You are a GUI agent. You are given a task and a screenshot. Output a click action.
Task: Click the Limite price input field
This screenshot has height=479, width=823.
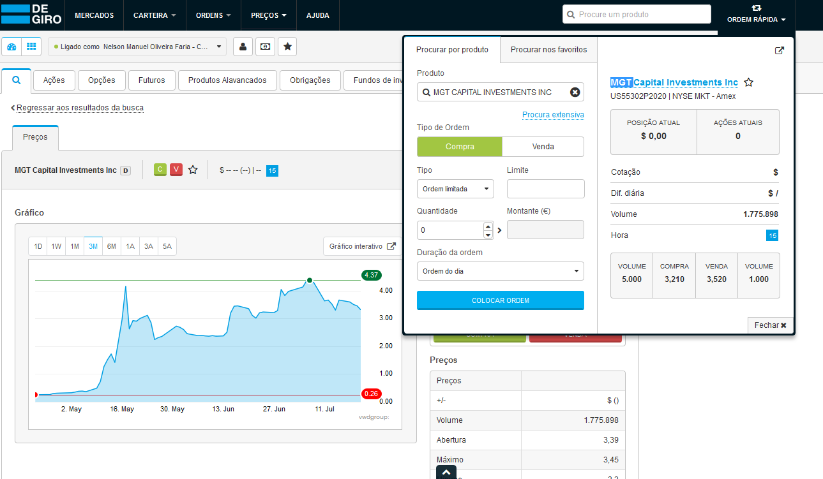[x=545, y=189]
